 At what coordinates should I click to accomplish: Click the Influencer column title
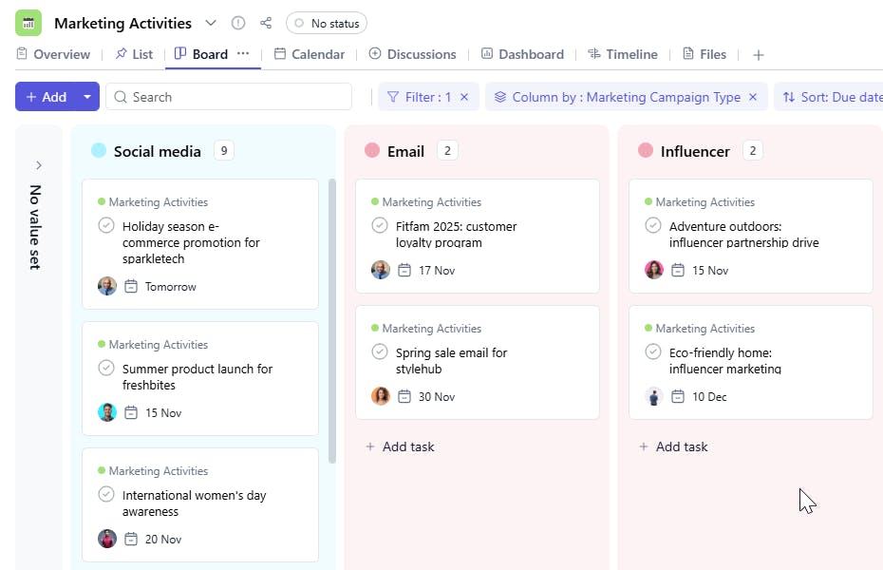695,151
